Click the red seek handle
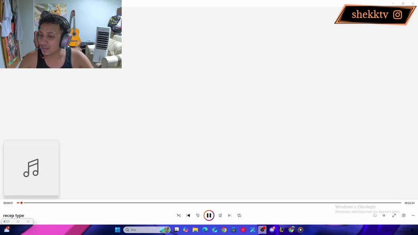 pyautogui.click(x=22, y=203)
